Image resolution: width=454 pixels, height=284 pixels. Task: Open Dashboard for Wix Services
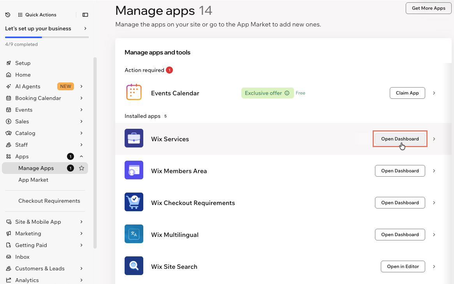[400, 139]
